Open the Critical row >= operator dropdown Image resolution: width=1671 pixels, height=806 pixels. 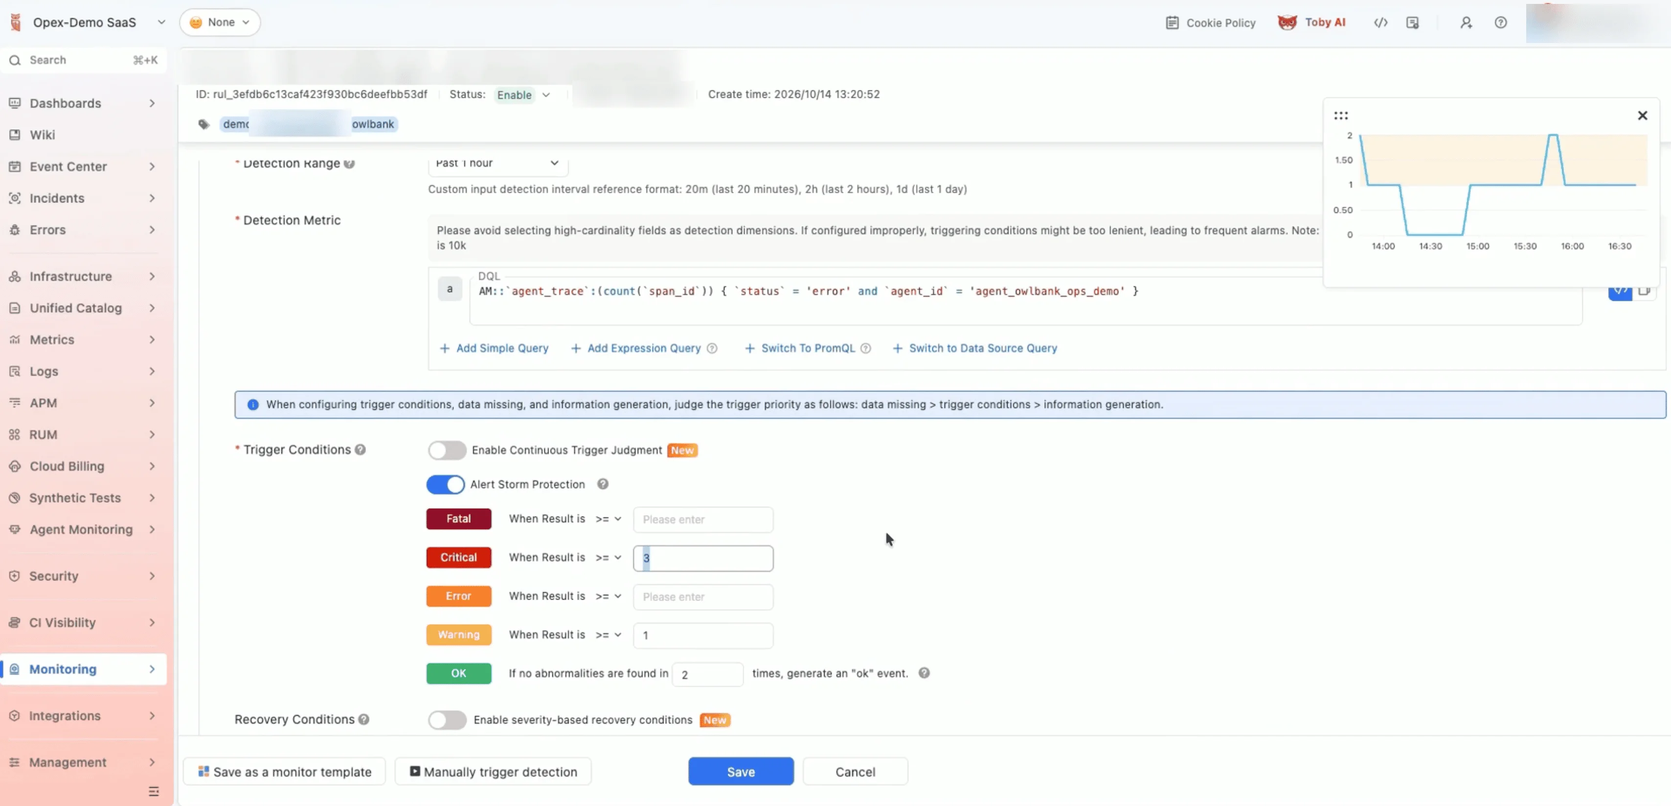(x=609, y=558)
